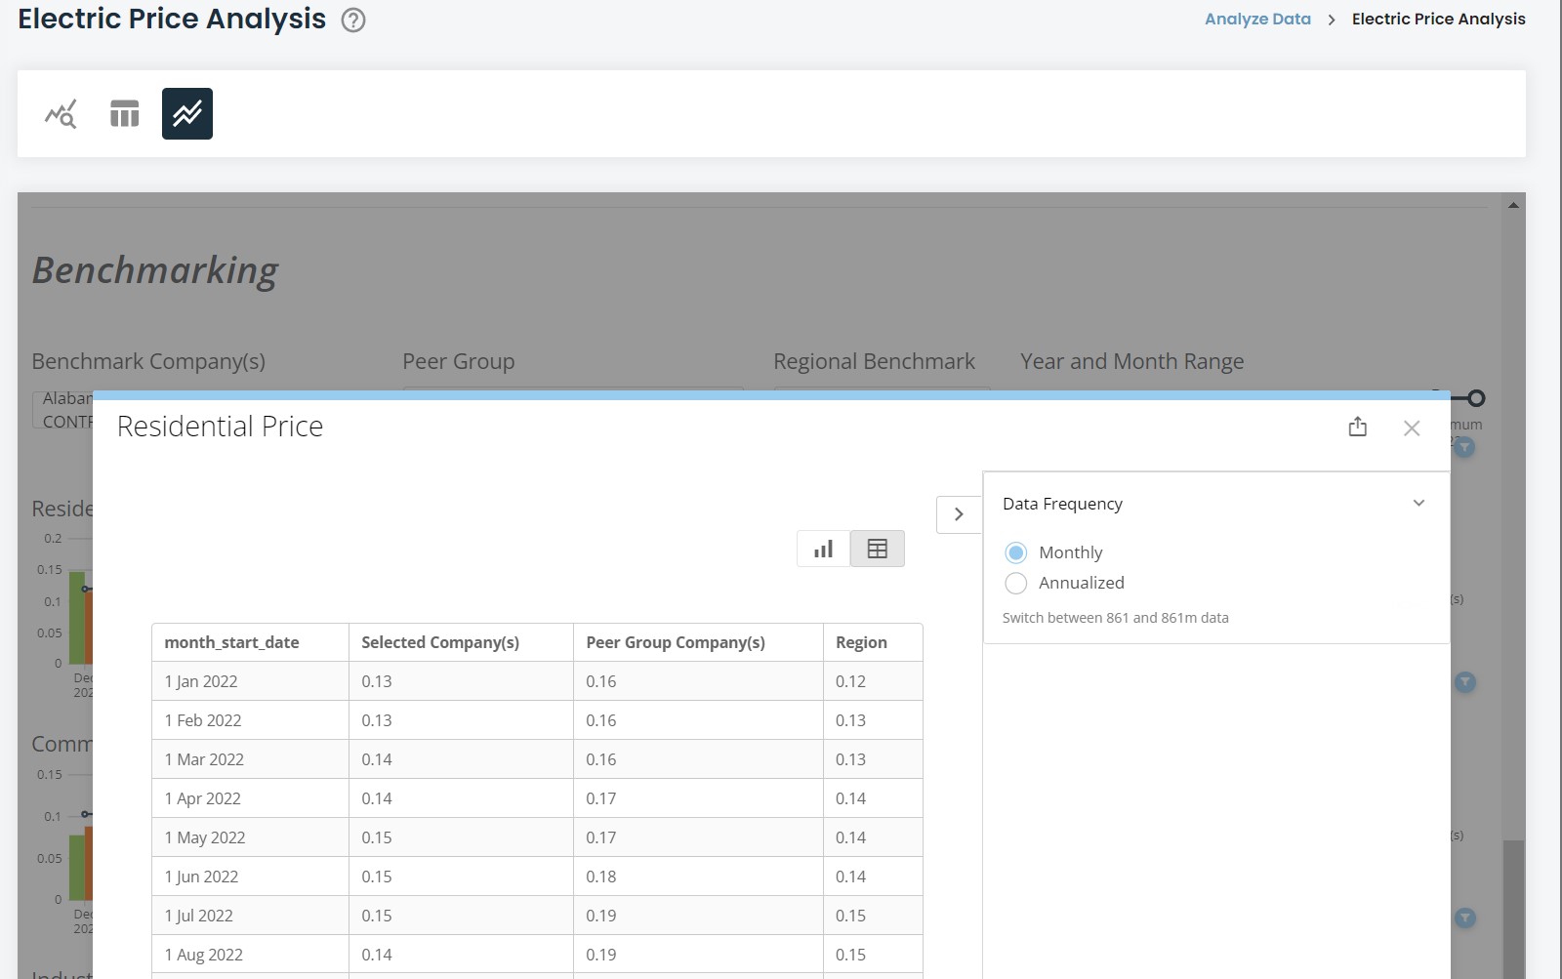Click the filter icon under the range slider
This screenshot has width=1562, height=979.
point(1464,447)
